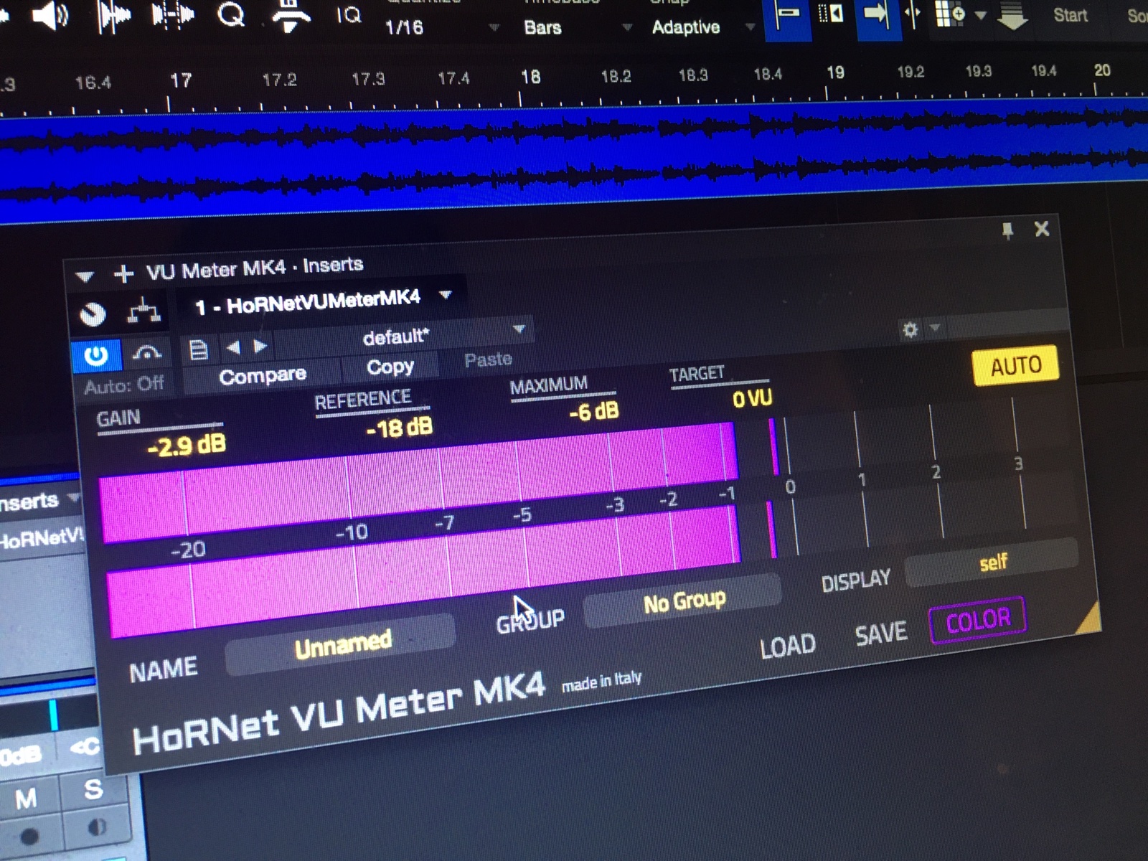Screen dimensions: 1148x861
Task: Select the magnifier zoom tool in toolbar
Action: pyautogui.click(x=231, y=14)
